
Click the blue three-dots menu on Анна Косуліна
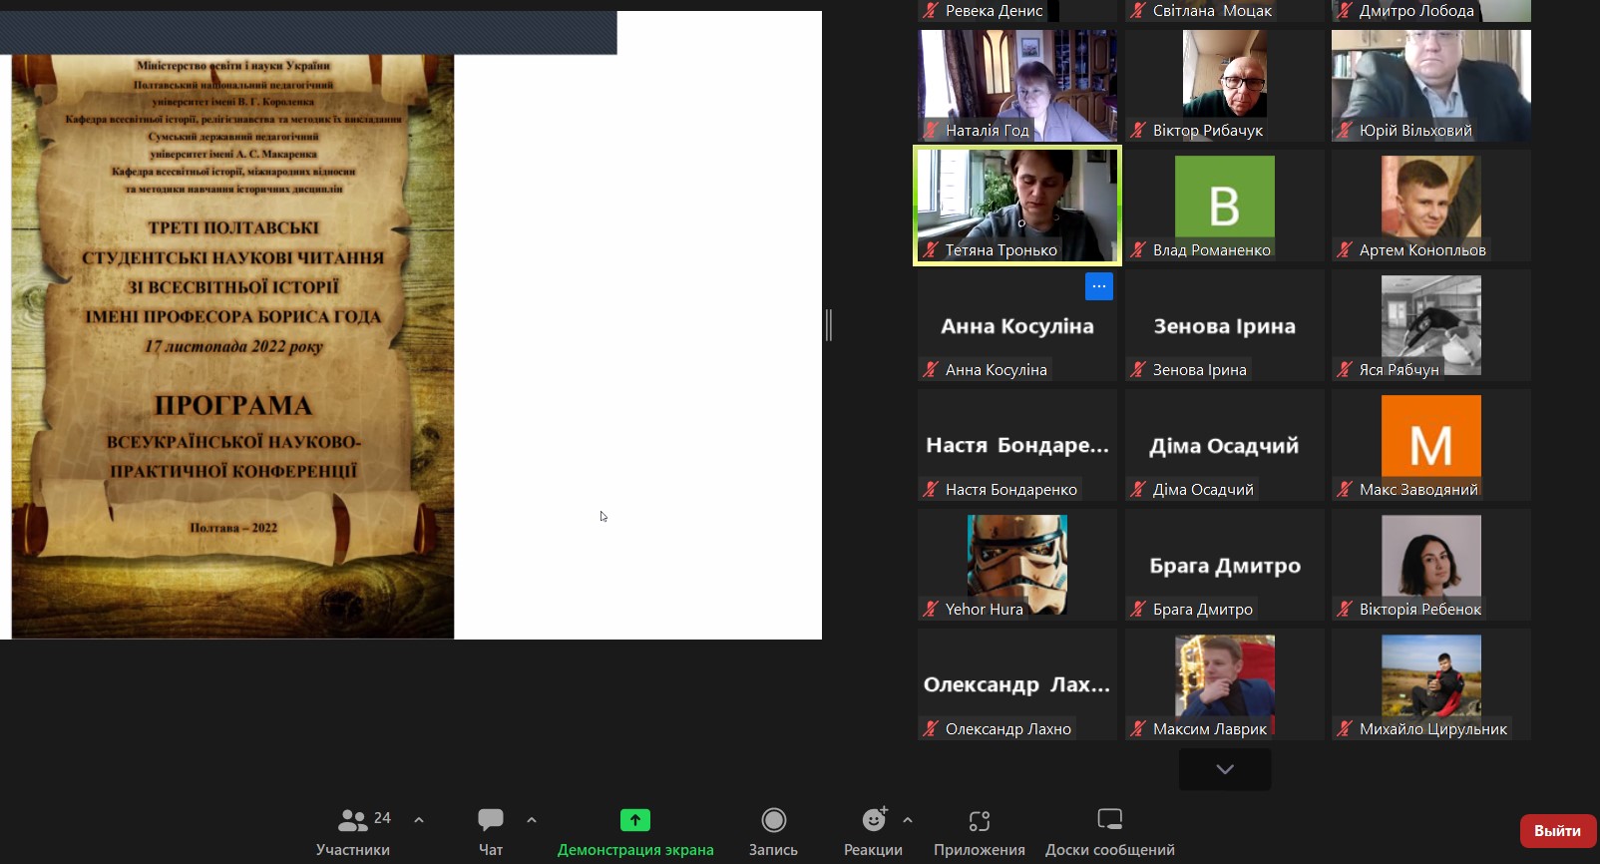pyautogui.click(x=1098, y=286)
